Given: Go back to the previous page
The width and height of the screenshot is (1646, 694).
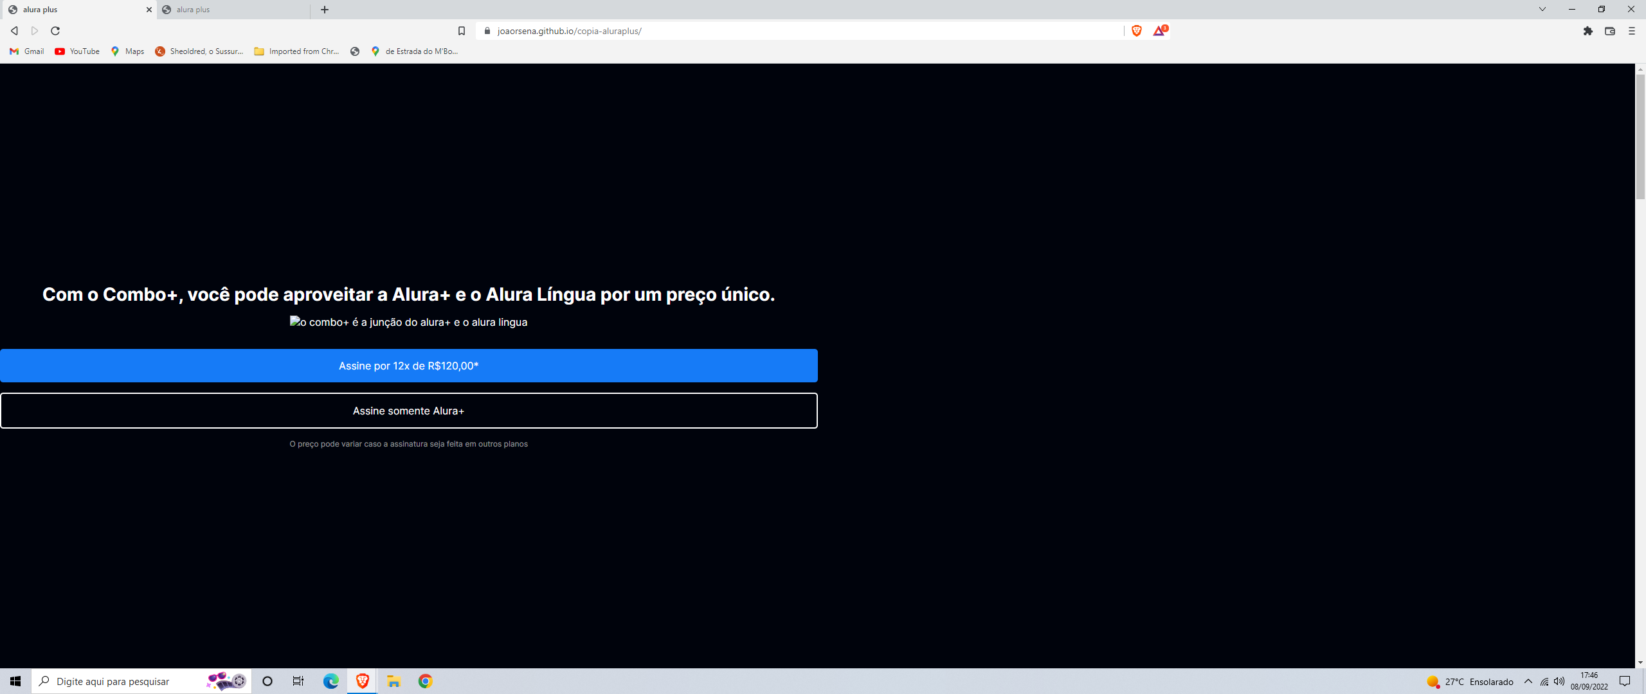Looking at the screenshot, I should point(14,31).
